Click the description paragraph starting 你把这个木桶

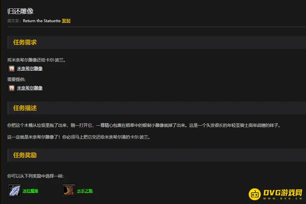[144, 125]
